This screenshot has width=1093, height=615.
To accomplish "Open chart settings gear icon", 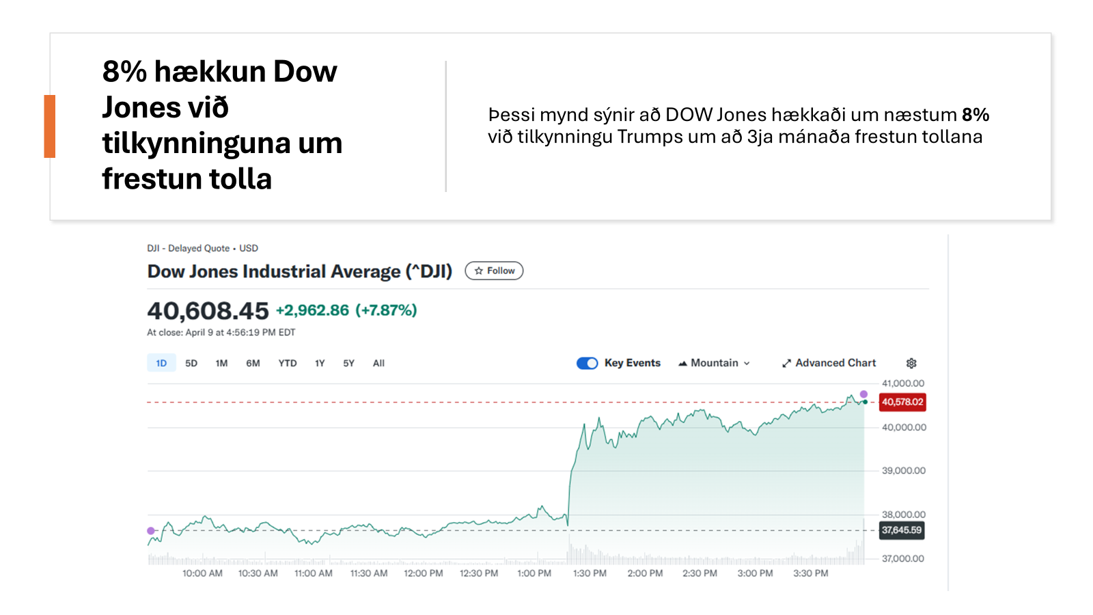I will click(911, 364).
